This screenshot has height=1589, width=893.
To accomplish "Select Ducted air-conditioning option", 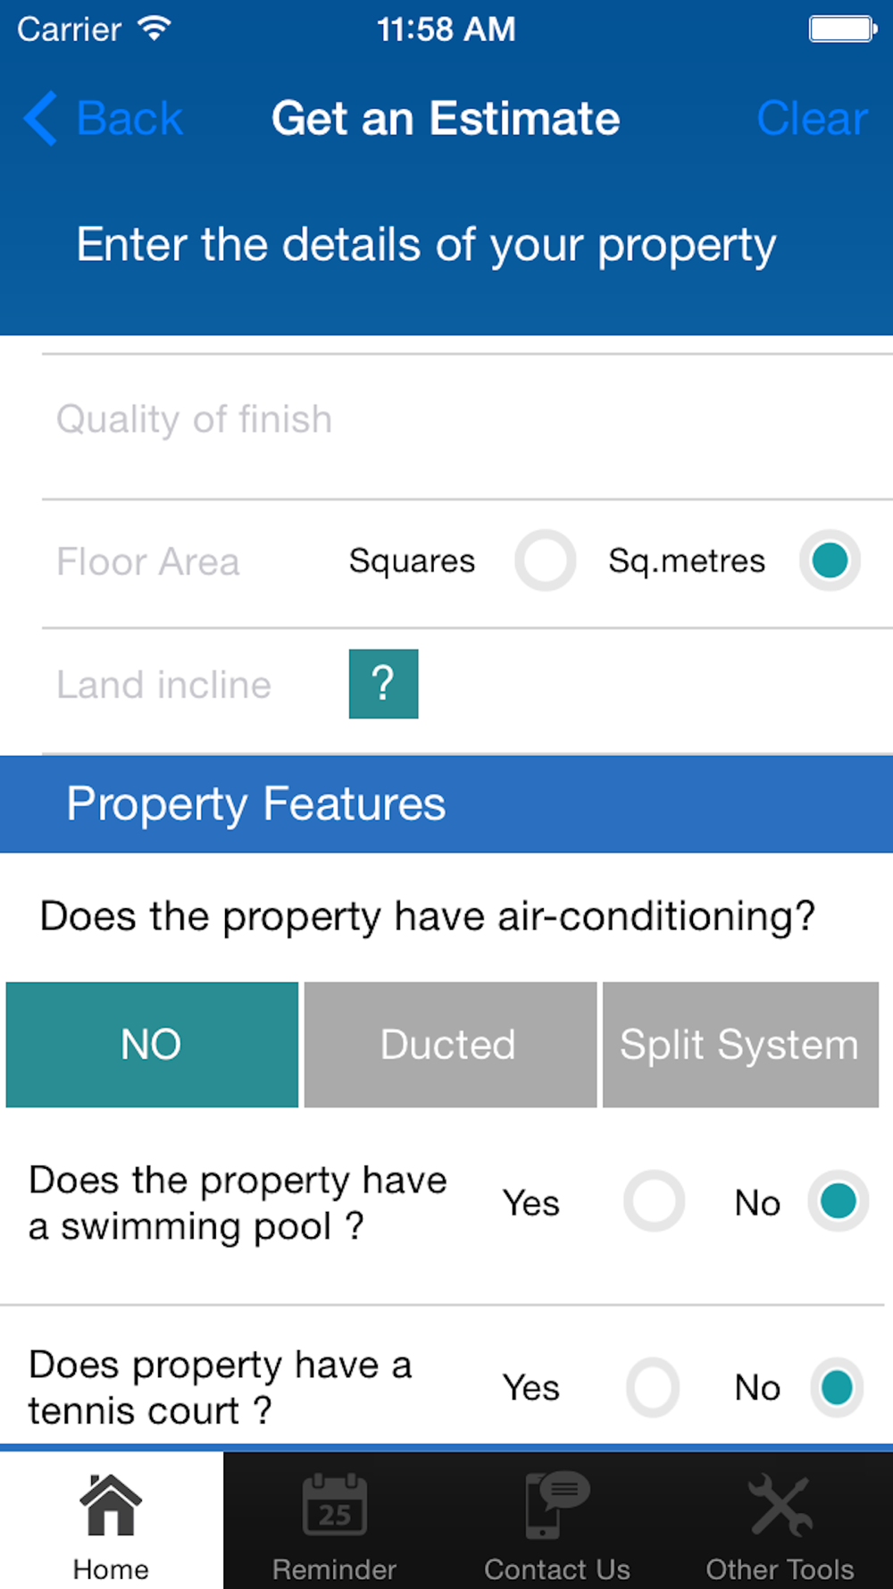I will tap(450, 1045).
